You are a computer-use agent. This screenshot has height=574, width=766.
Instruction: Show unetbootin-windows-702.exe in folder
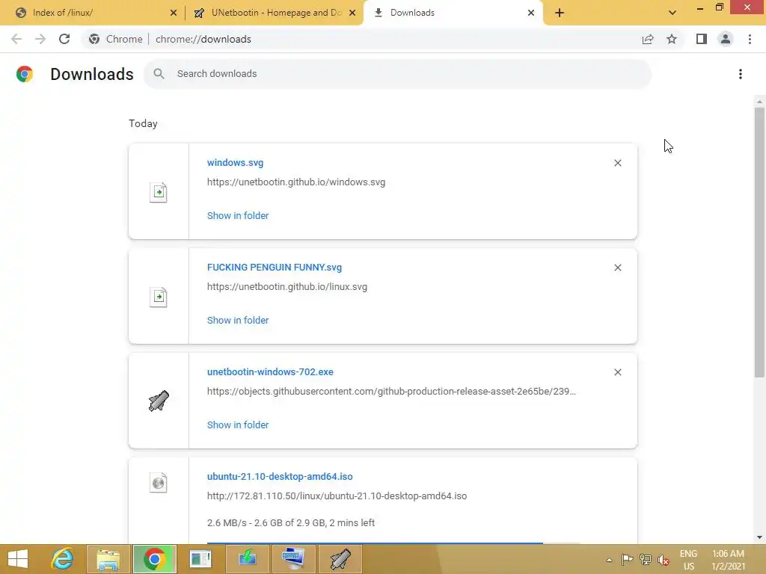point(238,425)
